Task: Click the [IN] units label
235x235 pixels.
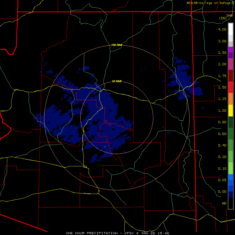Action: 223,18
